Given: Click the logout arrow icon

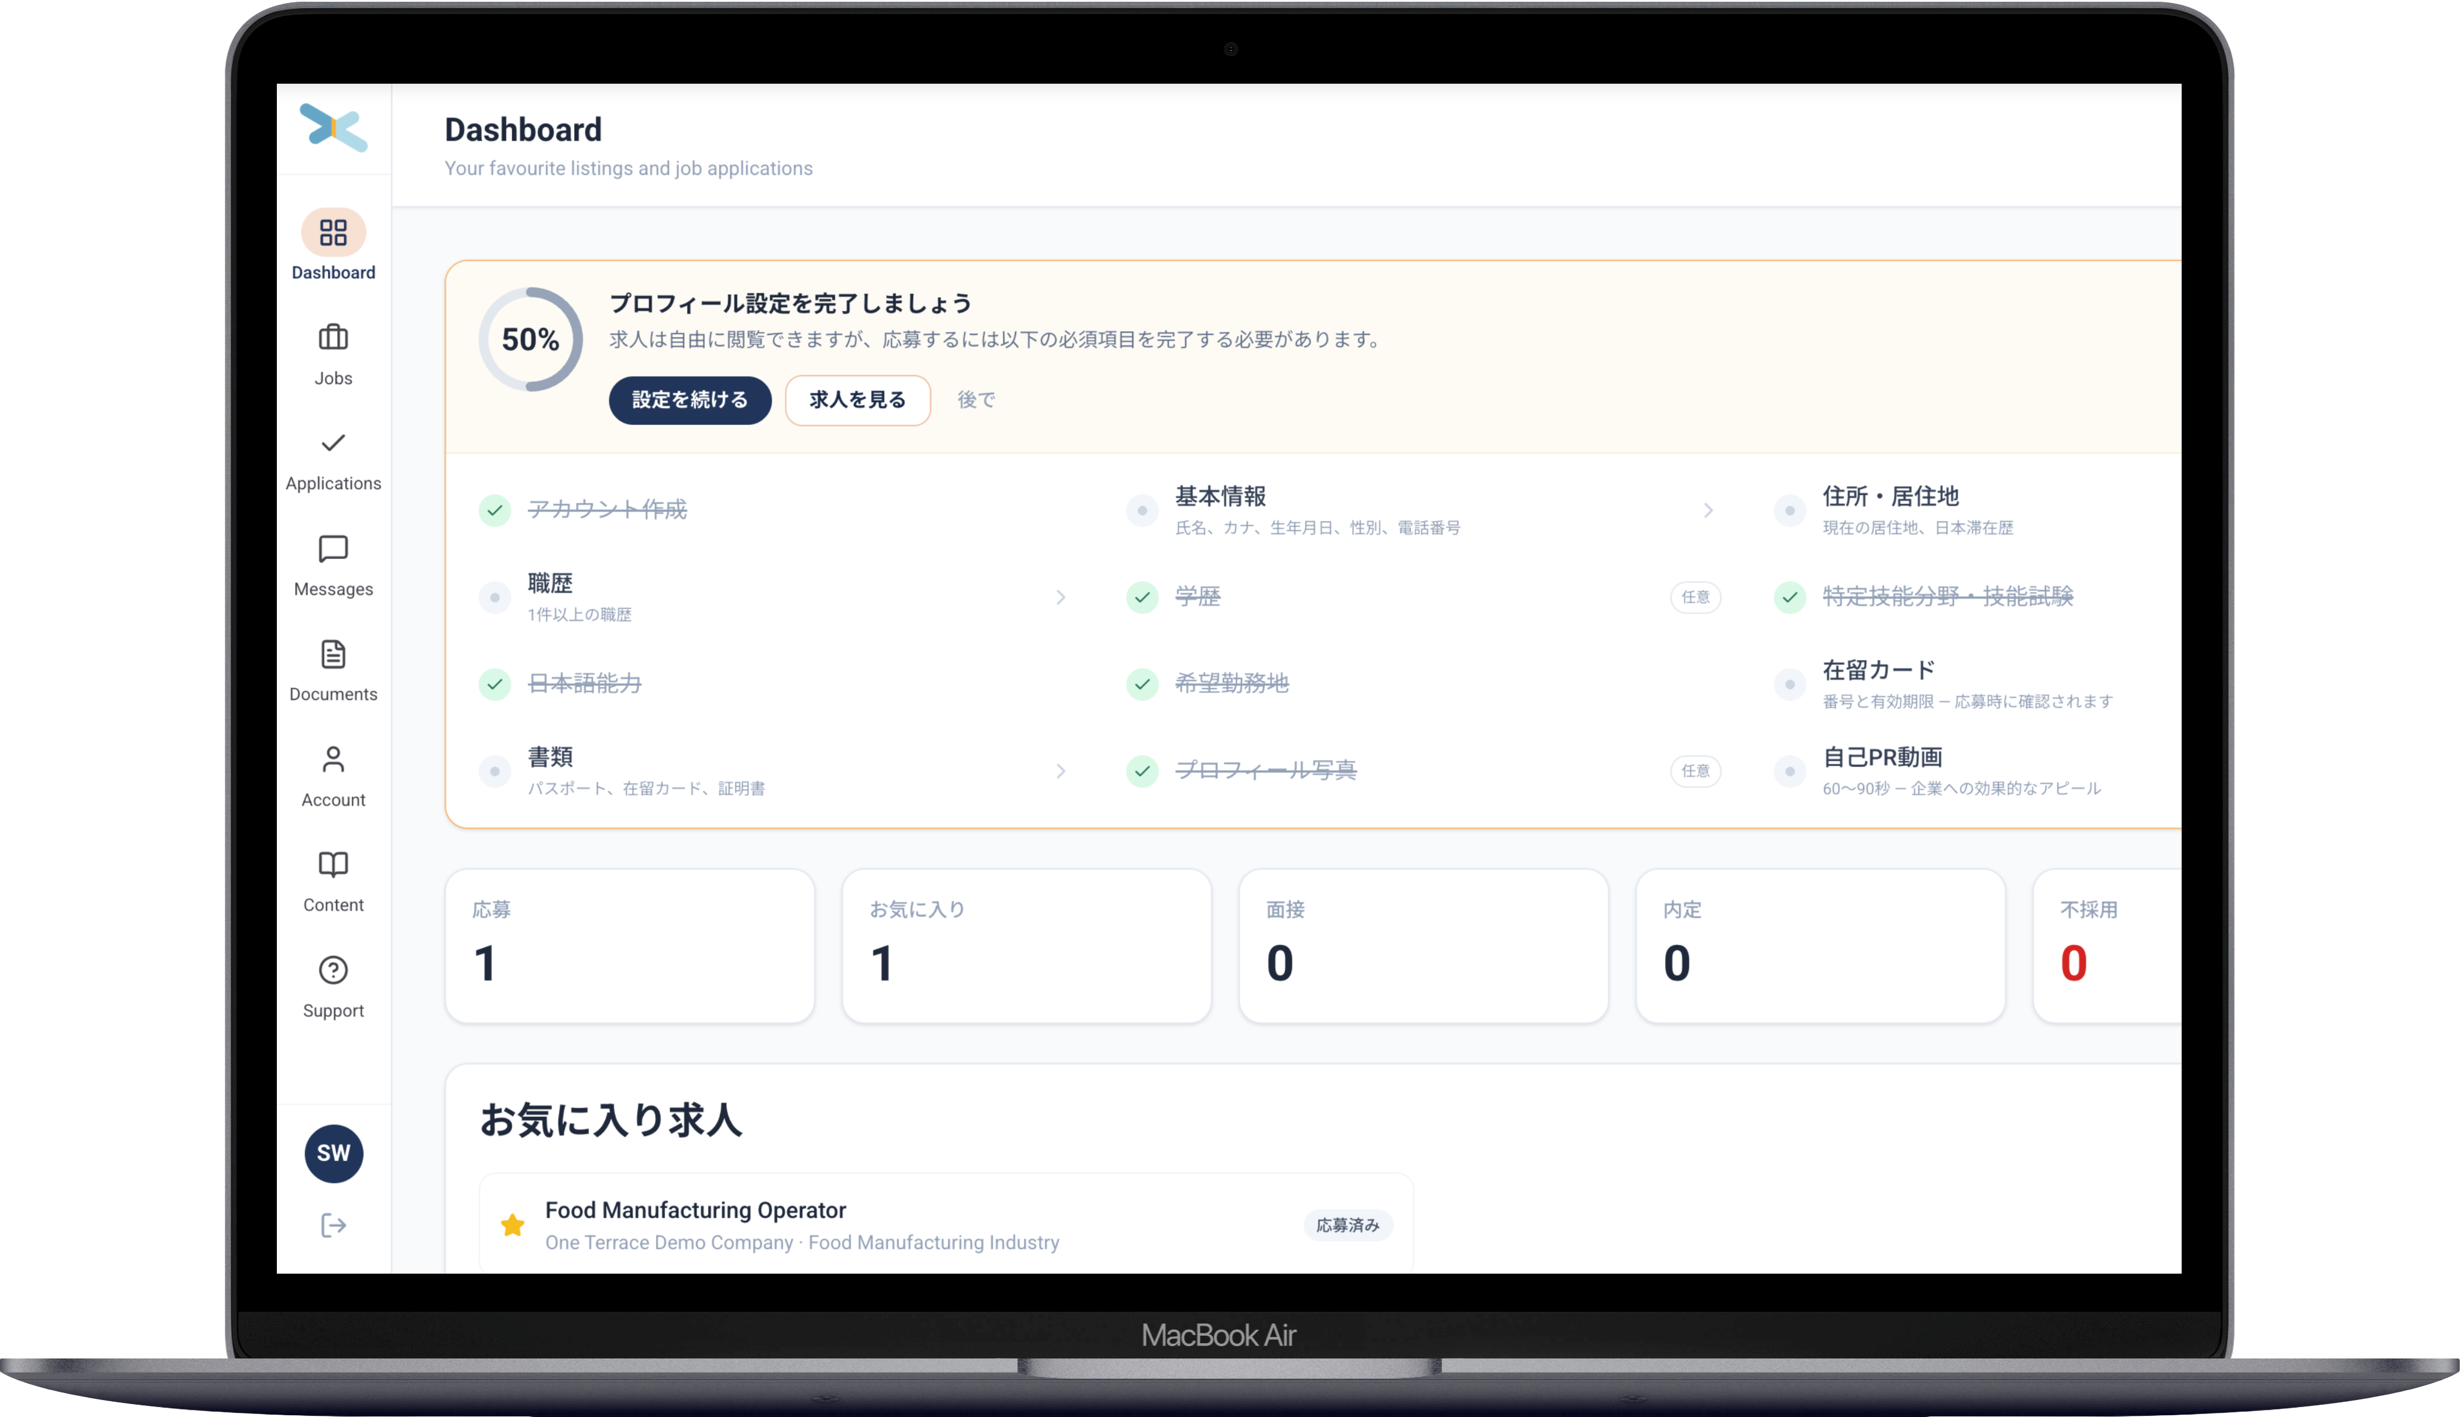Looking at the screenshot, I should [333, 1225].
